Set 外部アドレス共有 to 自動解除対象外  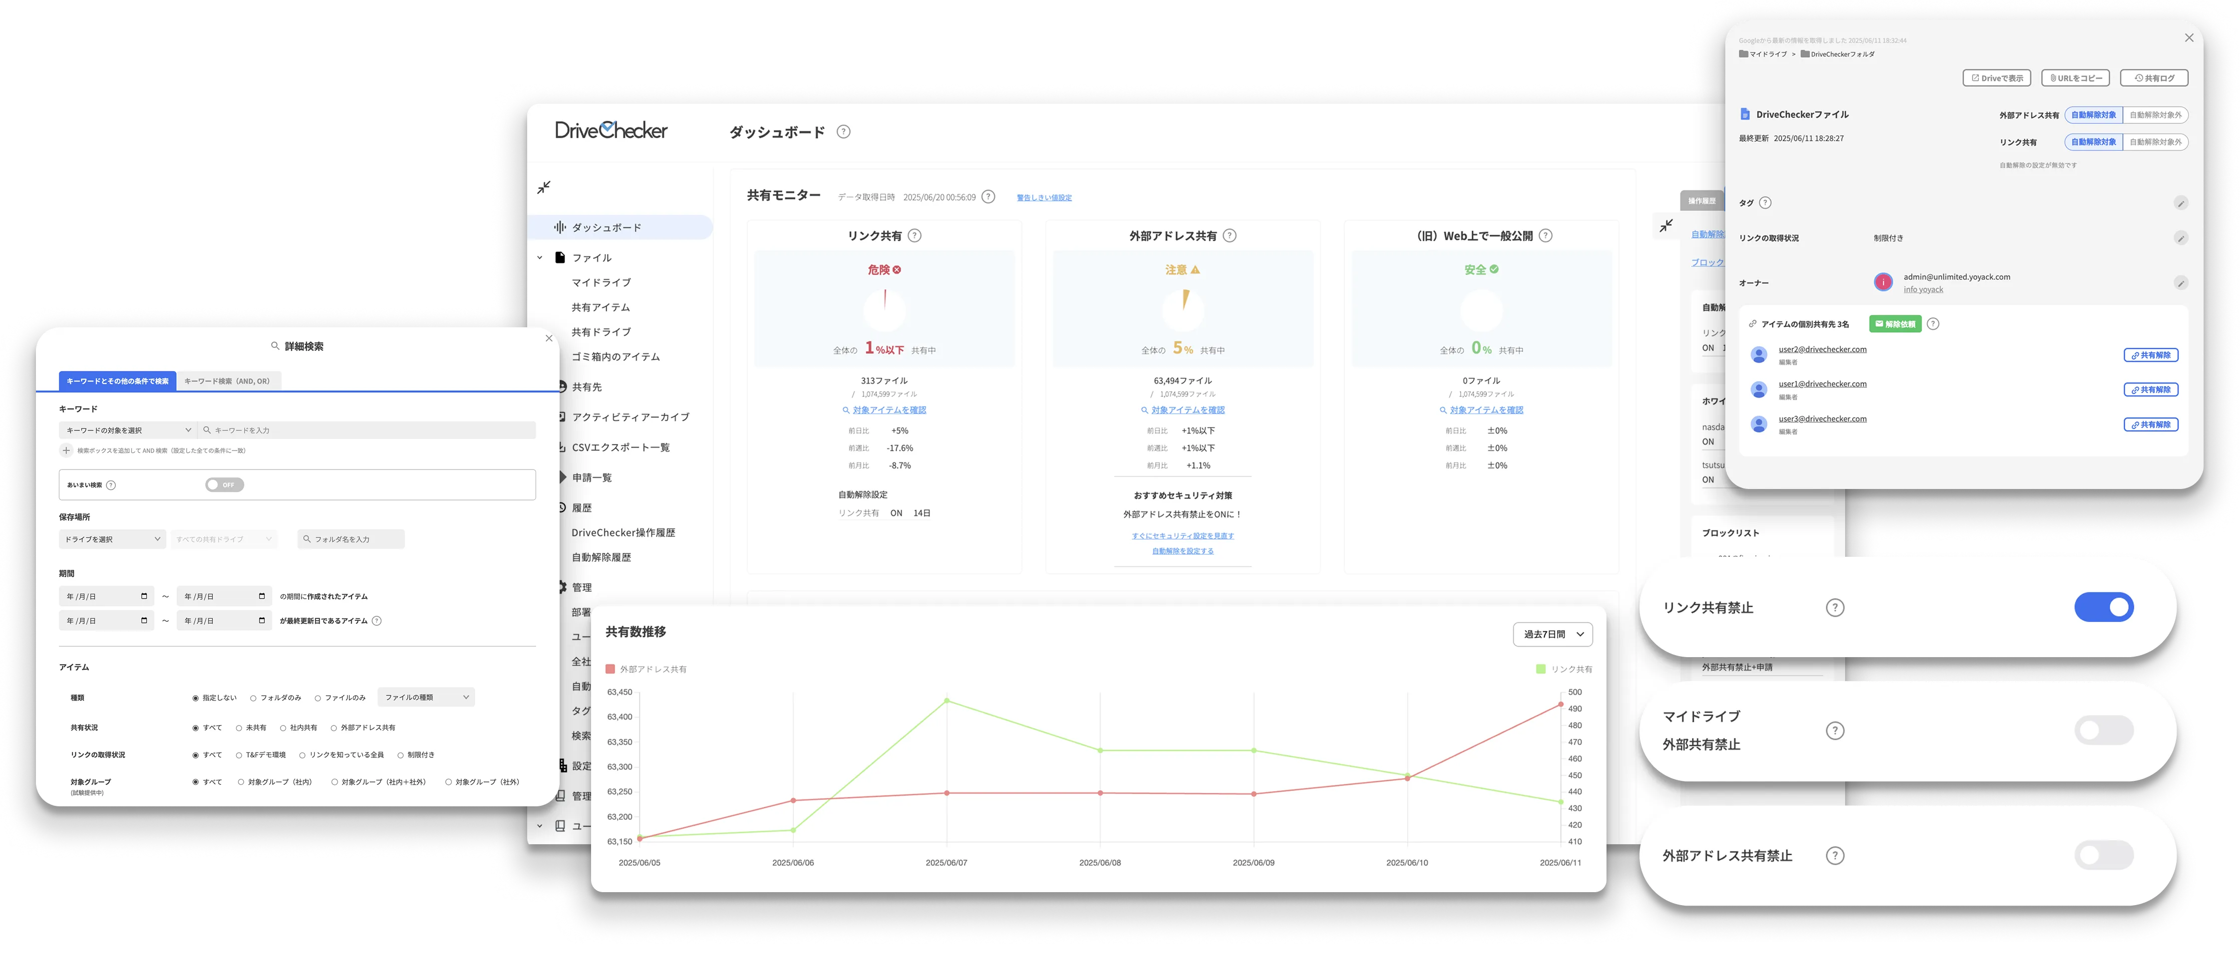pyautogui.click(x=2155, y=115)
